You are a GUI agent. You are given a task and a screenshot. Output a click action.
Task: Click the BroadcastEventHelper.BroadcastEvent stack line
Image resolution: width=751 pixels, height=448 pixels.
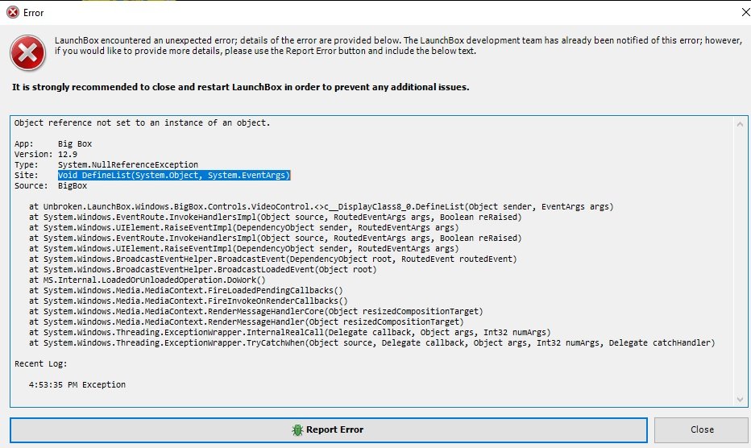coord(273,259)
